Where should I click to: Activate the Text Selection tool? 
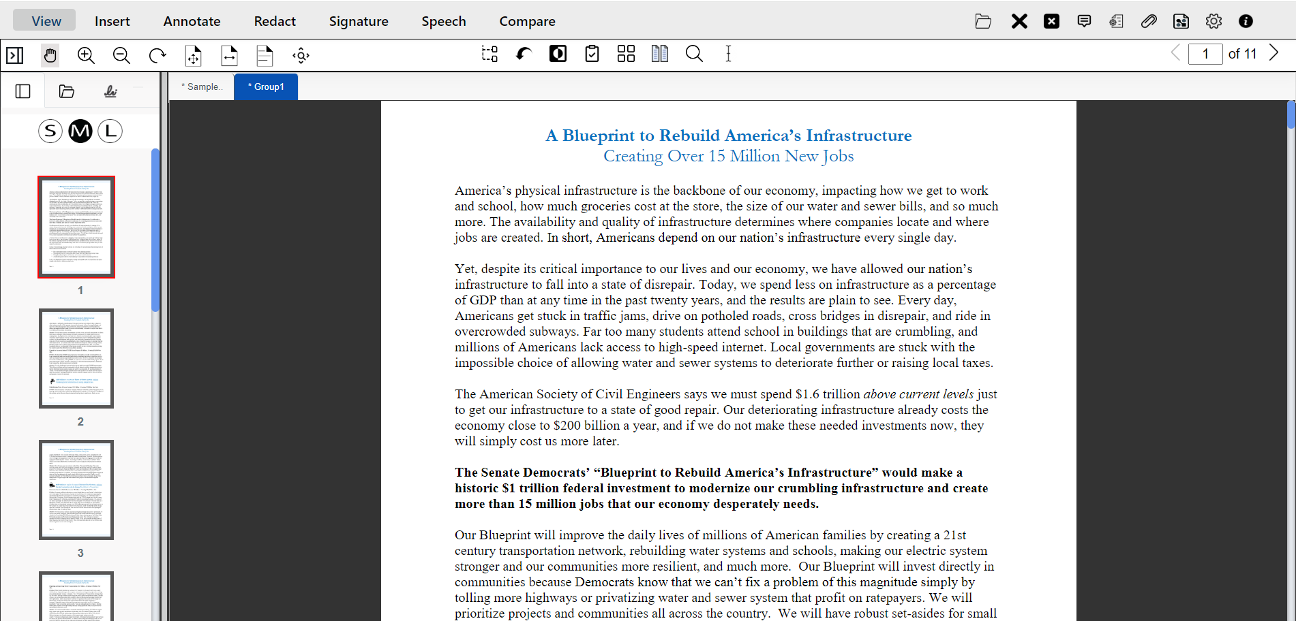(728, 54)
